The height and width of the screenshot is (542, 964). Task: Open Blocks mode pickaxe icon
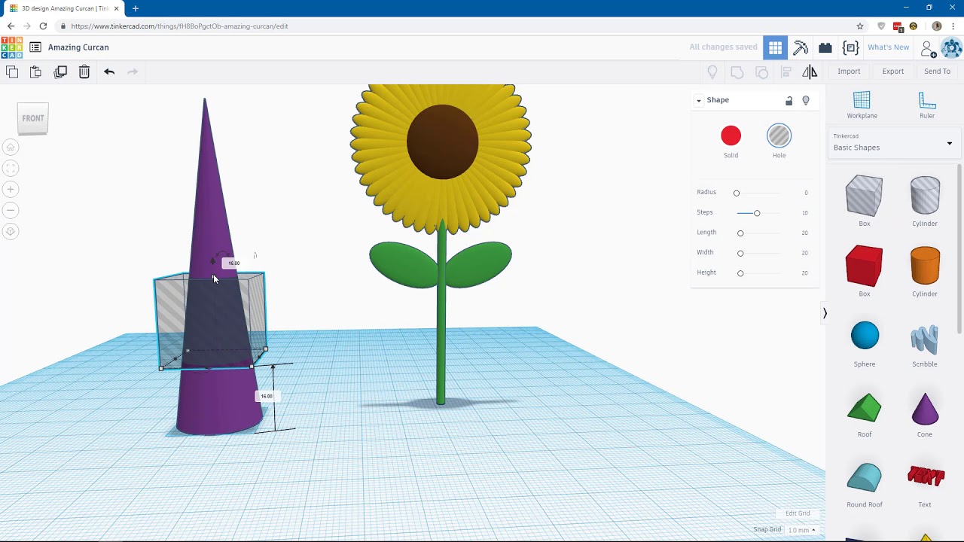801,47
